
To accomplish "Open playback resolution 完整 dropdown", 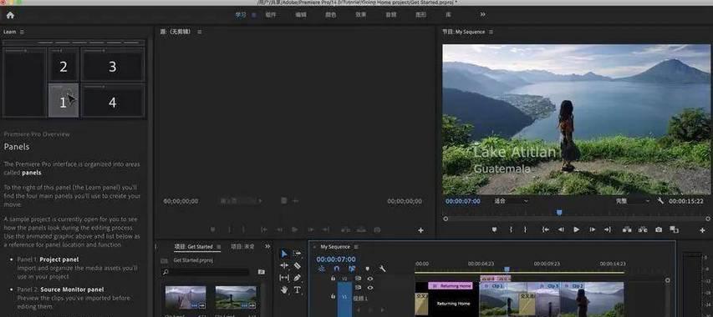I will (633, 201).
